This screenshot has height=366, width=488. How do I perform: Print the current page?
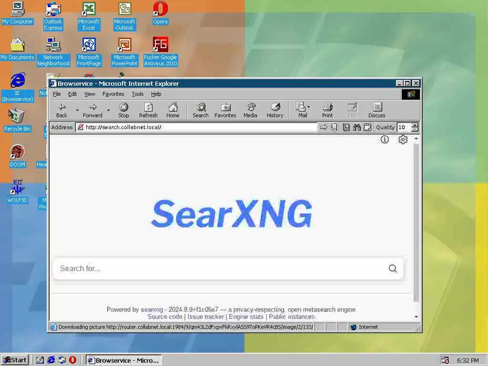click(x=327, y=110)
